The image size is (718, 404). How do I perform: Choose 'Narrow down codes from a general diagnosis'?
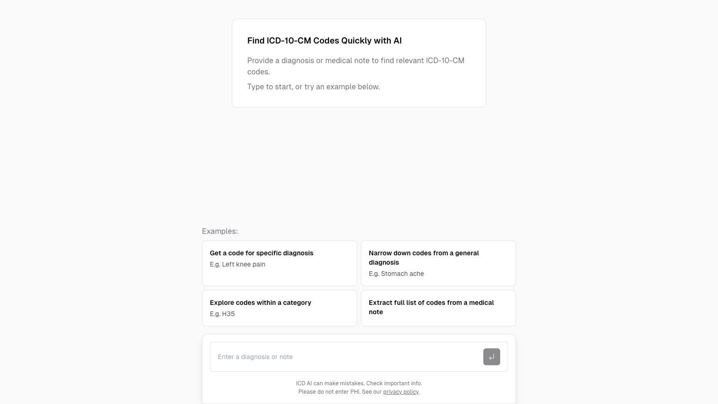click(424, 258)
